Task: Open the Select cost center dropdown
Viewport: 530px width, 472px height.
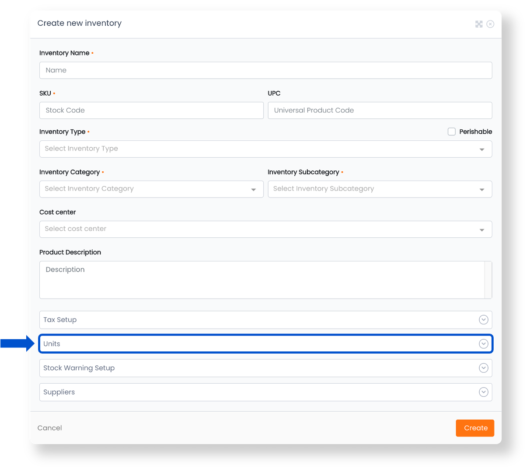Action: click(266, 229)
